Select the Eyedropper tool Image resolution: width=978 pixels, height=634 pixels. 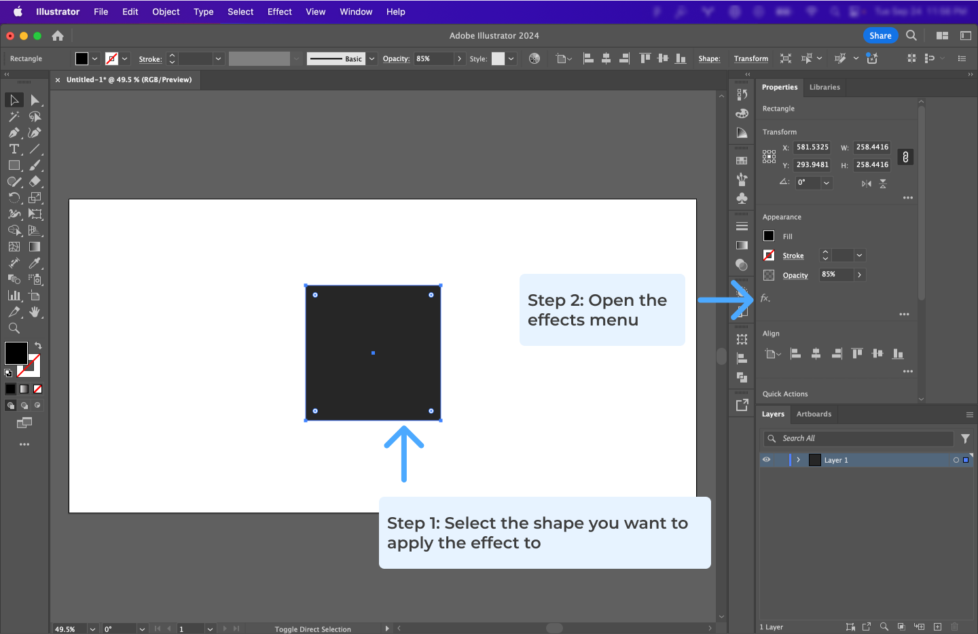pos(35,263)
